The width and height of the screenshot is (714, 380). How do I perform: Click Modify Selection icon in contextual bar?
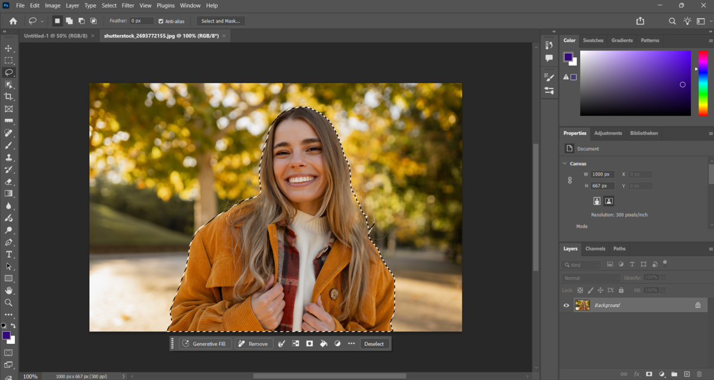[281, 344]
